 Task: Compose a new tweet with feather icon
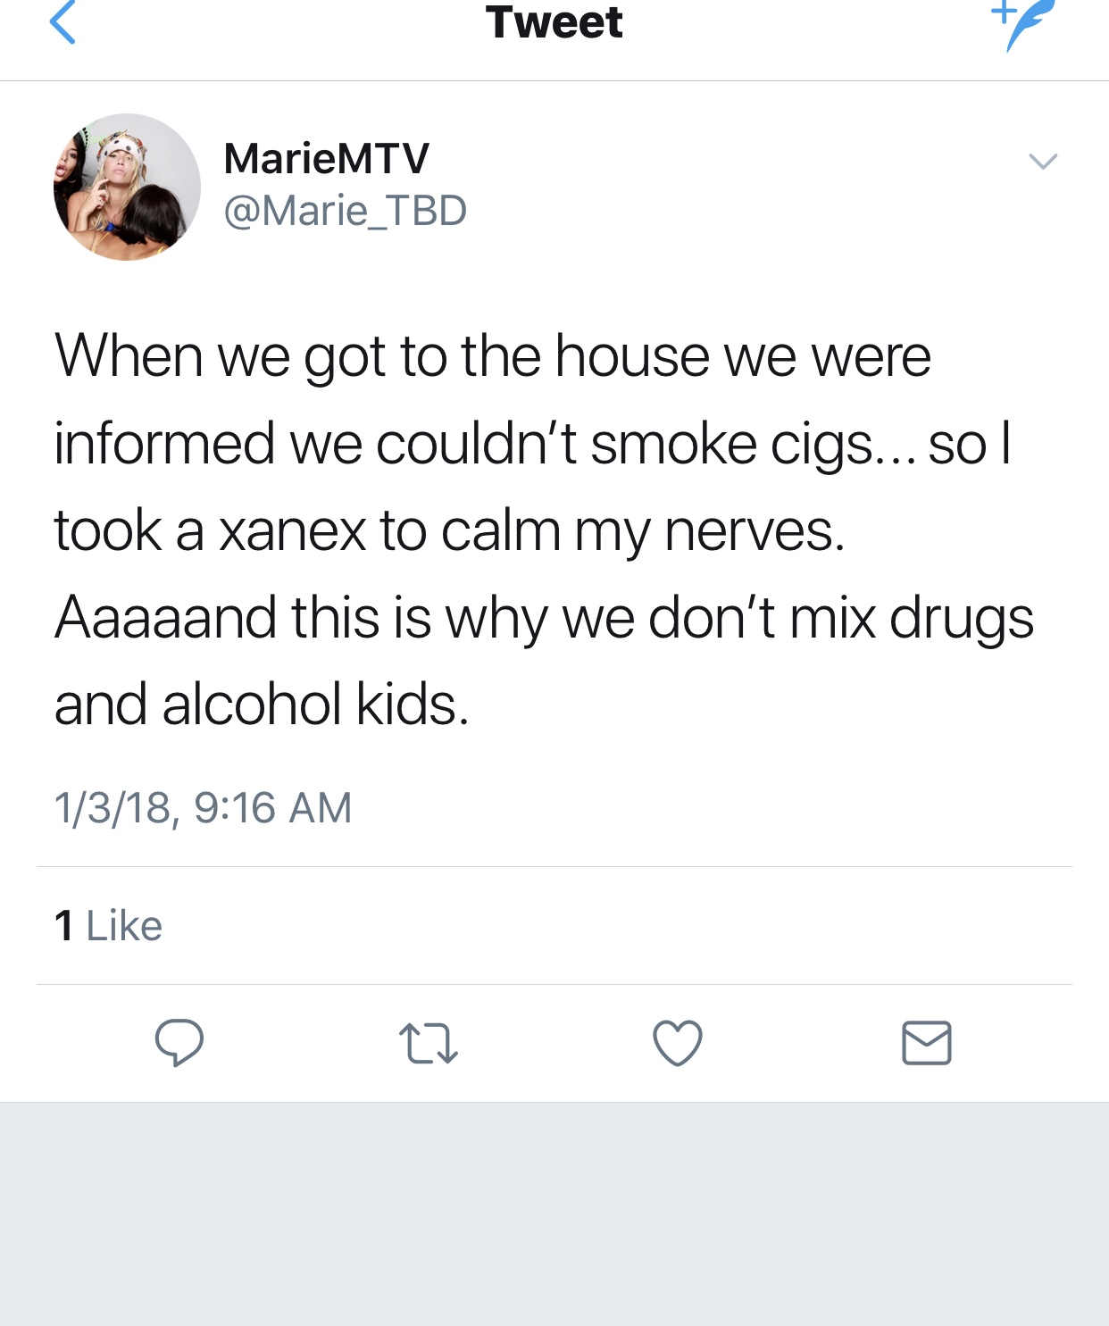1023,24
